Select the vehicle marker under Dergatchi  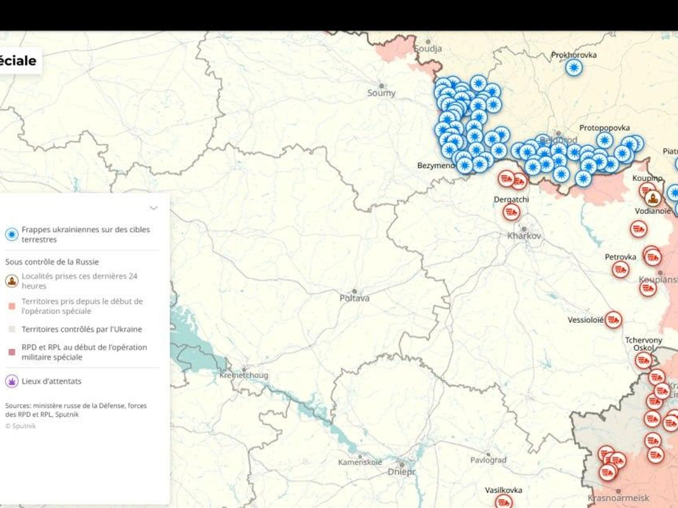coord(511,213)
